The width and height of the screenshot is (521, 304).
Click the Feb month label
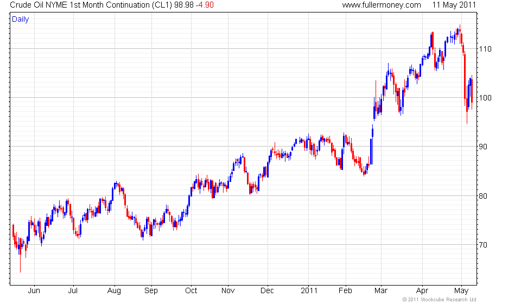[x=345, y=291]
